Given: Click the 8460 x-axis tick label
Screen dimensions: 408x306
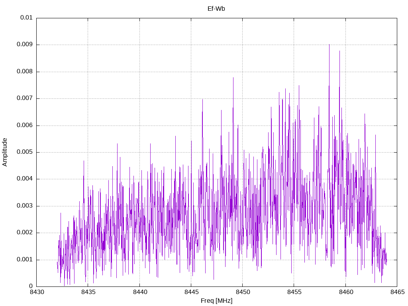Looking at the screenshot, I should coord(346,292).
